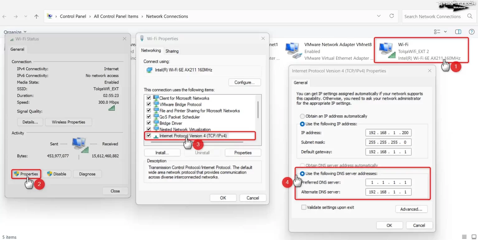
Task: Switch to large icons view in status bar
Action: [474, 237]
